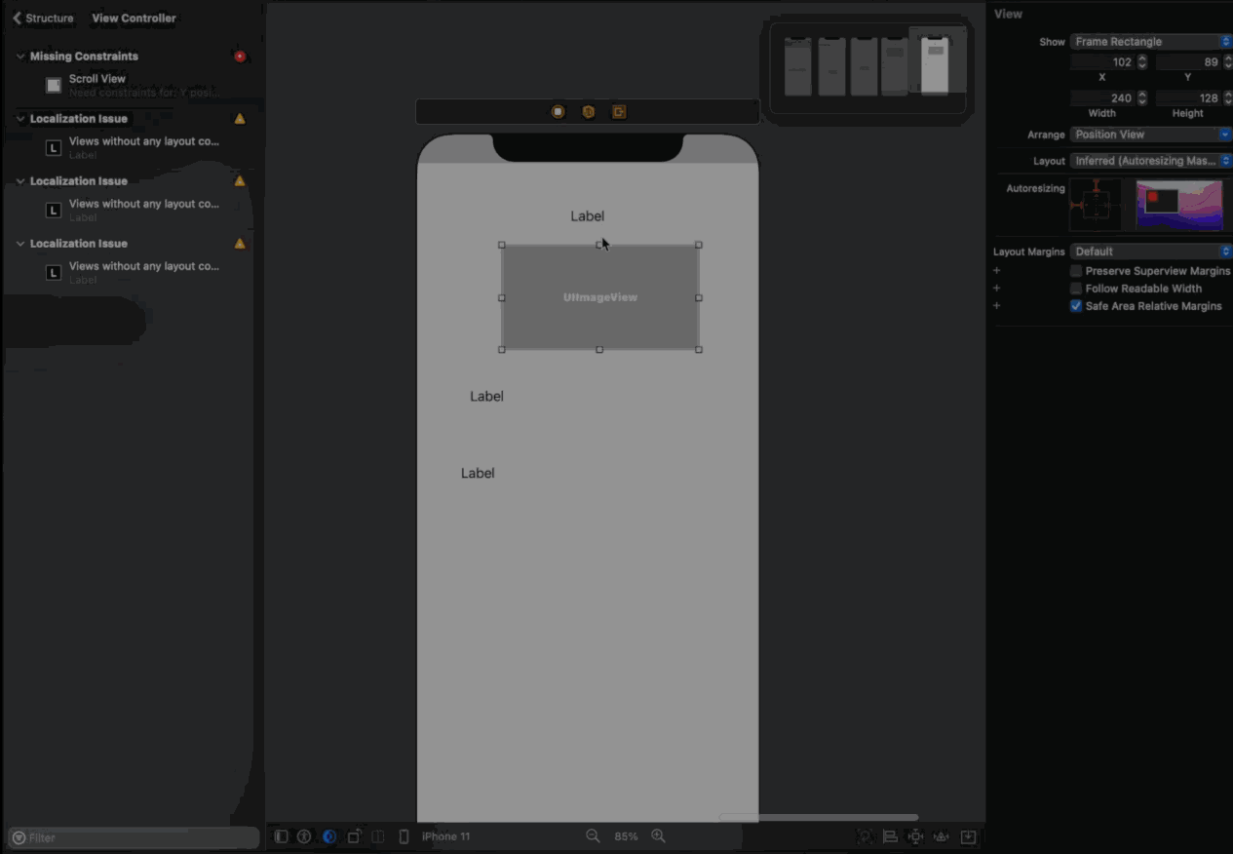Screen dimensions: 1233x854
Task: Click the phone device icon in bottom bar
Action: pos(404,836)
